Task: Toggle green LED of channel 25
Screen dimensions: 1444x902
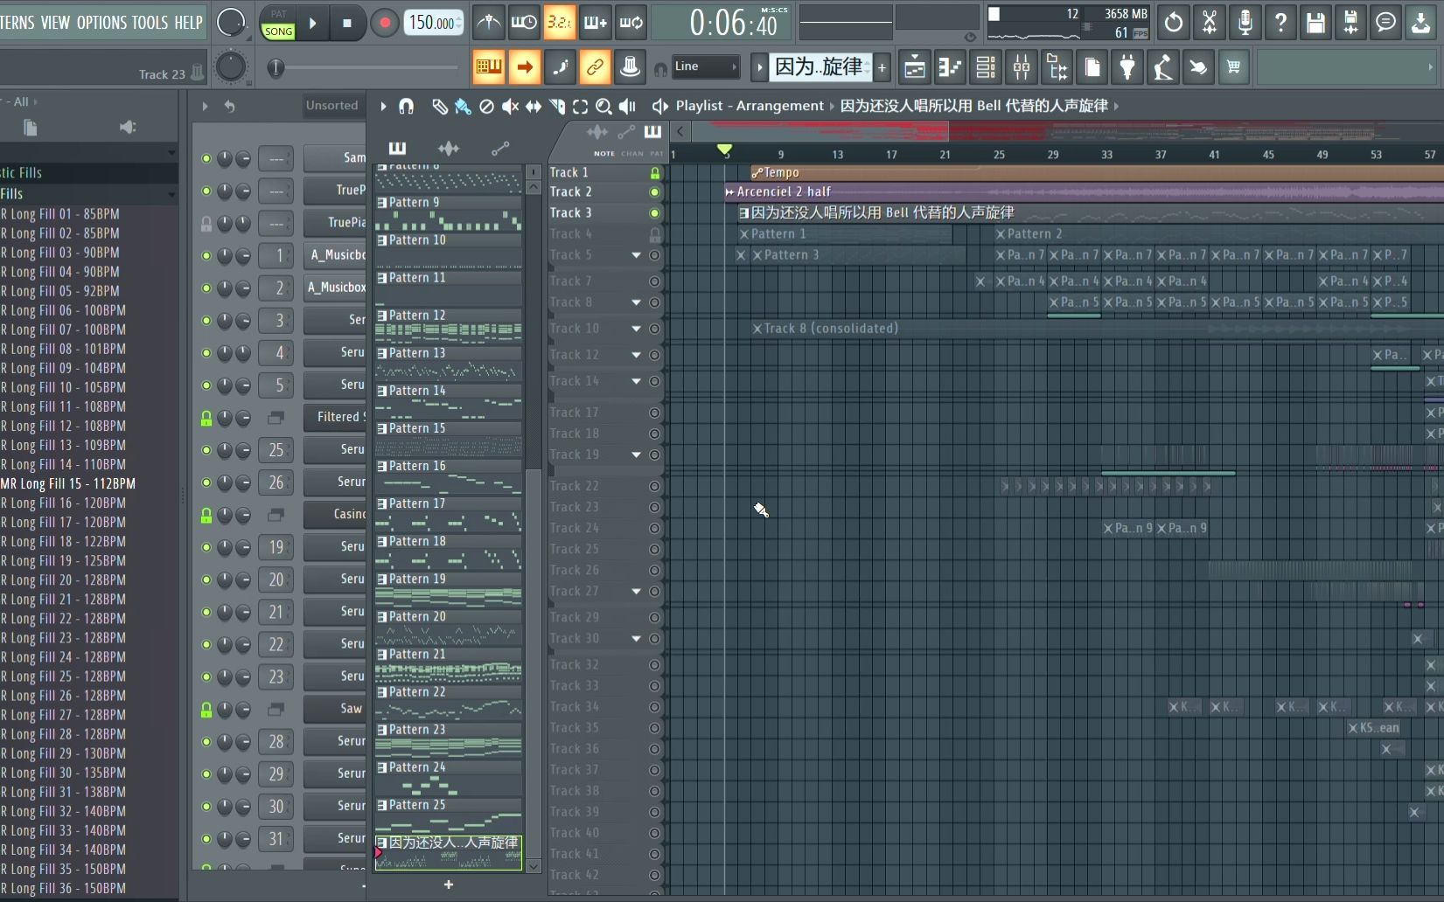Action: click(x=206, y=450)
